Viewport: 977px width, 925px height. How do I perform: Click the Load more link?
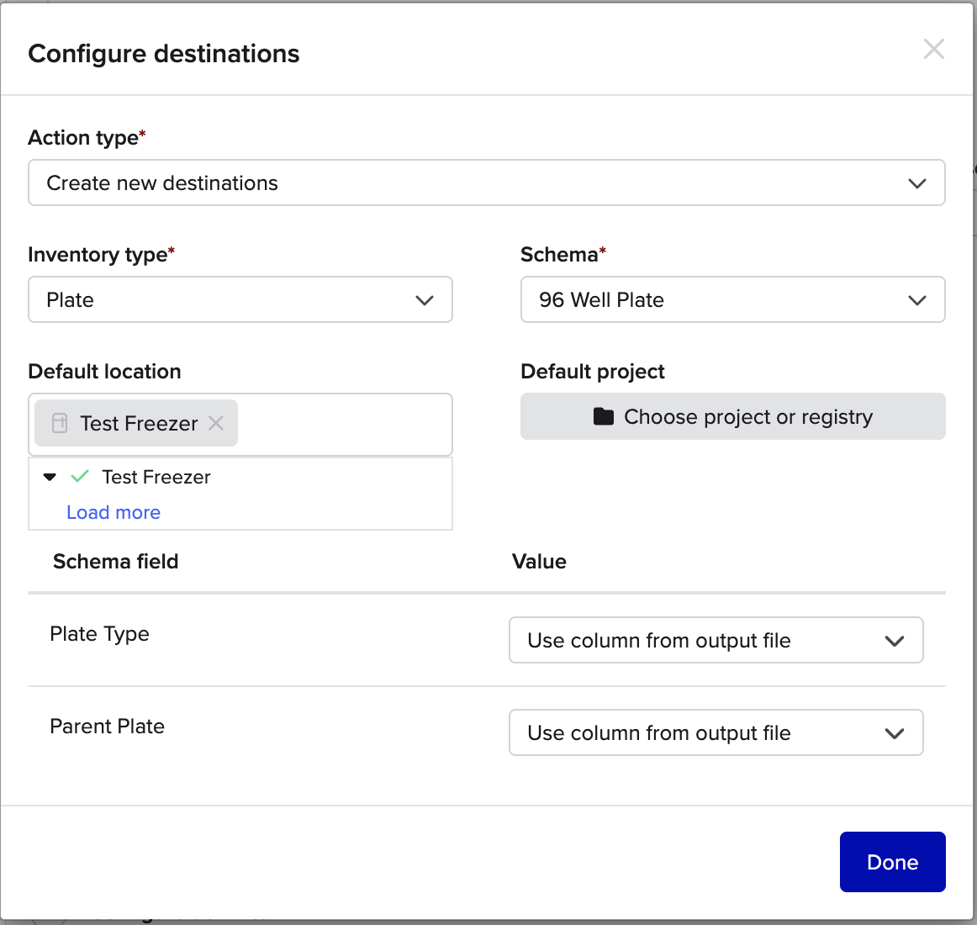(114, 512)
